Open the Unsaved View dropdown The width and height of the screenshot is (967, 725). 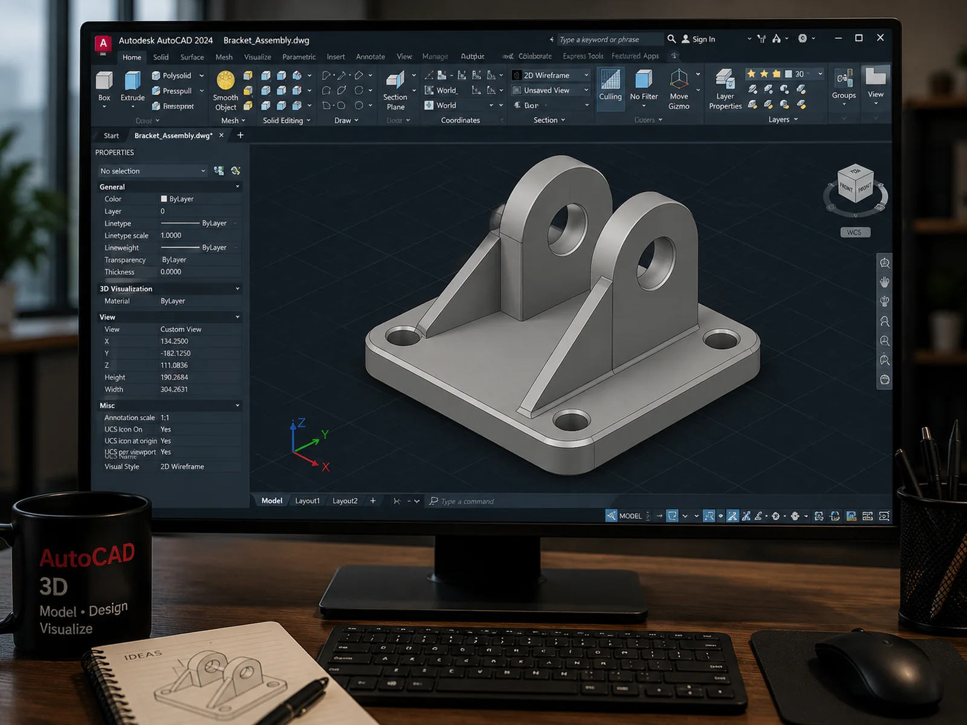551,90
